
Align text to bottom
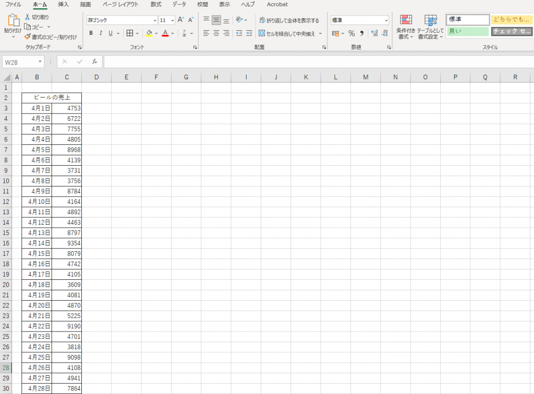(226, 20)
